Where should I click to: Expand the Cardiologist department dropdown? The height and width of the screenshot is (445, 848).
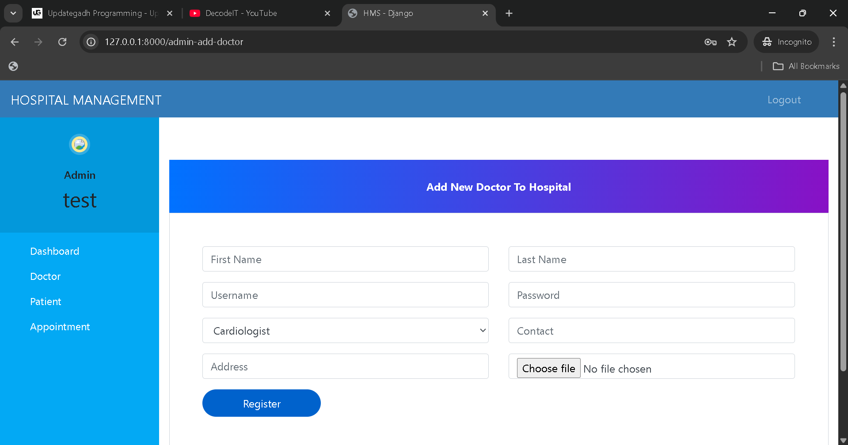345,331
